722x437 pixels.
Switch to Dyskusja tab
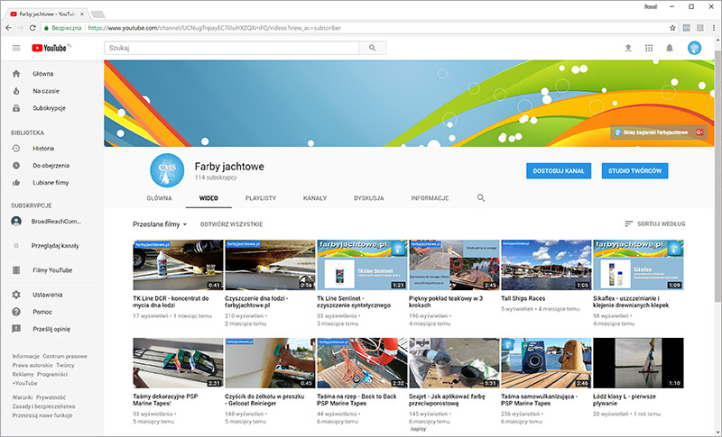coord(369,198)
